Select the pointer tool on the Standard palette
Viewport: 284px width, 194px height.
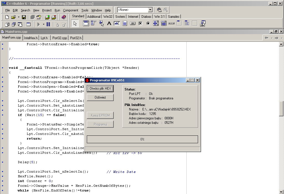coord(75,23)
